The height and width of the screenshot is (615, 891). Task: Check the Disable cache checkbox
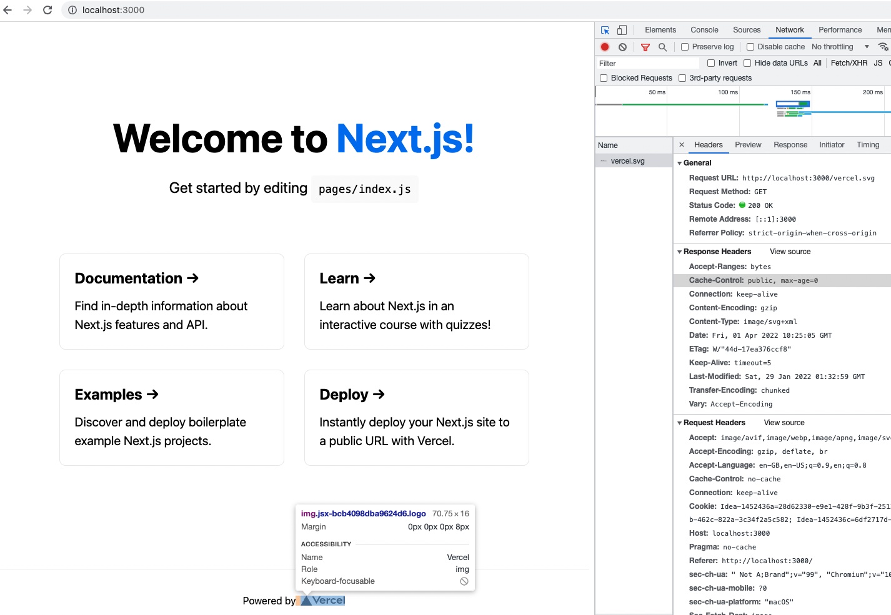pos(749,47)
